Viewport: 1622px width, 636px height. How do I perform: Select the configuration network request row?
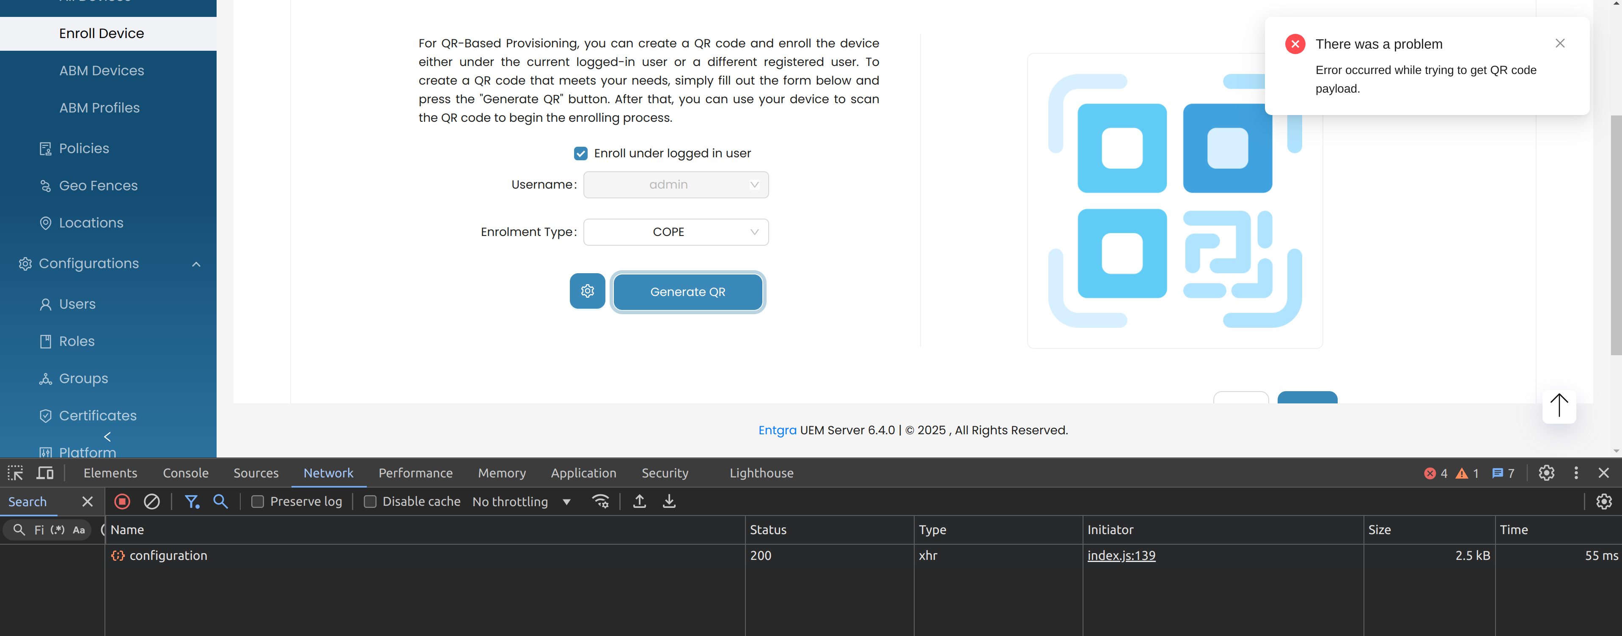tap(863, 556)
